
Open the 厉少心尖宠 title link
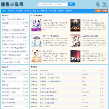(x=48, y=51)
